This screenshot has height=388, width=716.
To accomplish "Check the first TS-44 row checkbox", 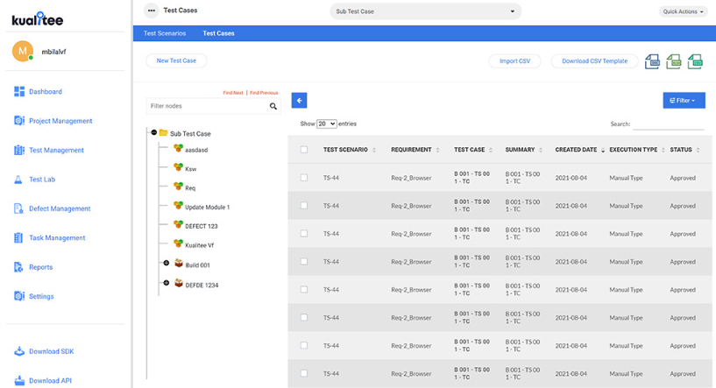I will 303,178.
